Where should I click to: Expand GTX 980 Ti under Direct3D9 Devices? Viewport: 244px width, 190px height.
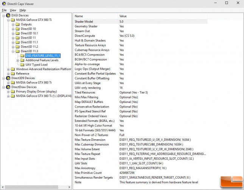[8, 83]
